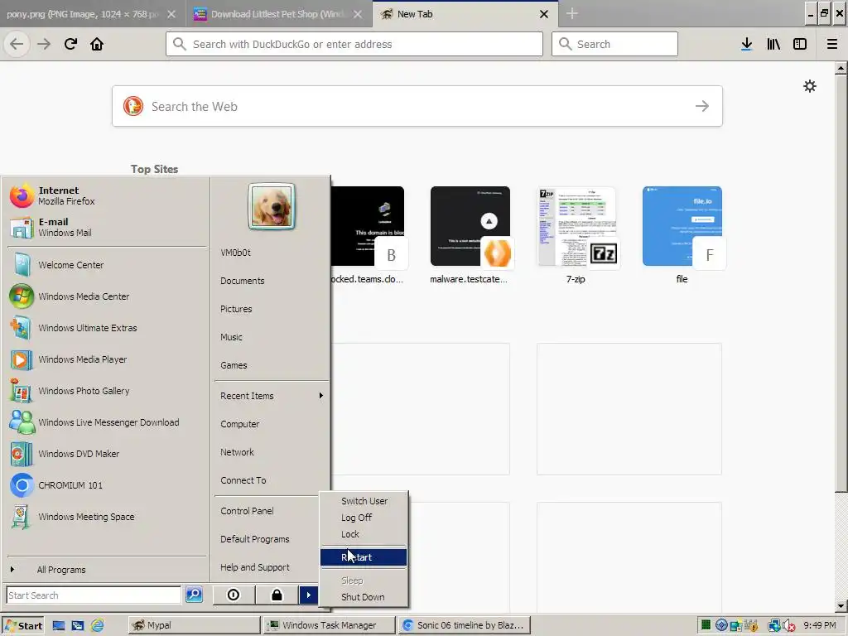Switch to Sonic 06 timeline taskbar button
This screenshot has height=636, width=848.
pyautogui.click(x=465, y=625)
